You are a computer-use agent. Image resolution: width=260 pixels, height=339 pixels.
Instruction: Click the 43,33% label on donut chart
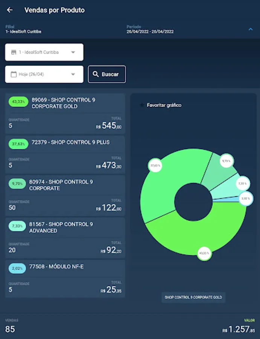(x=204, y=253)
